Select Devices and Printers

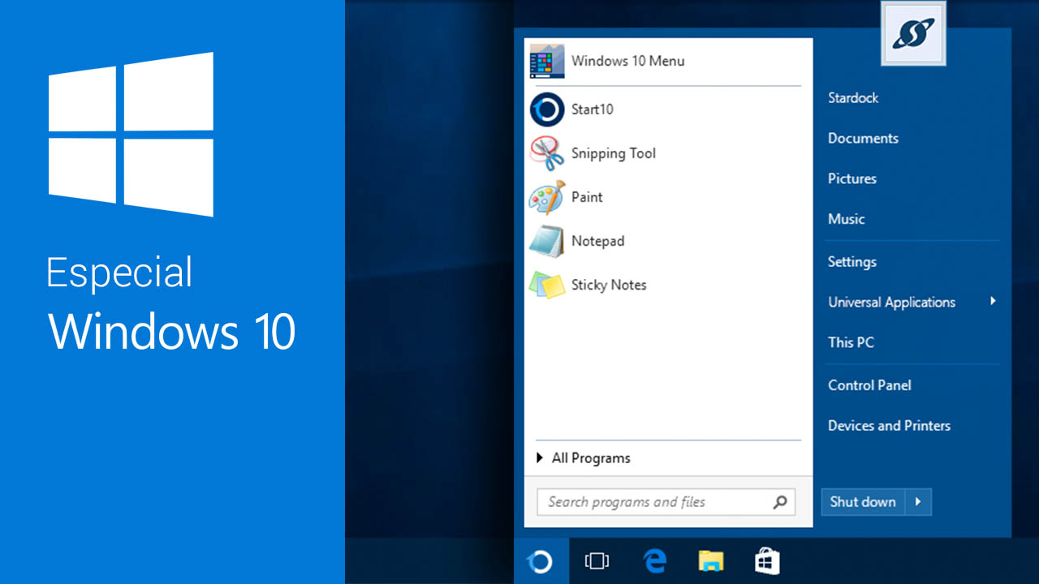coord(889,426)
